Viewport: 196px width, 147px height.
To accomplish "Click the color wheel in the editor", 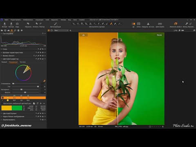I will click(23, 73).
